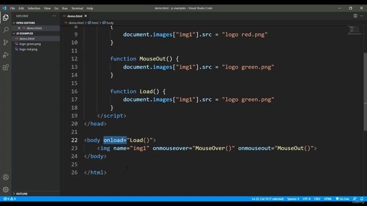The width and height of the screenshot is (367, 206).
Task: Click onmouseout attribute on line 23
Action: [x=255, y=148]
